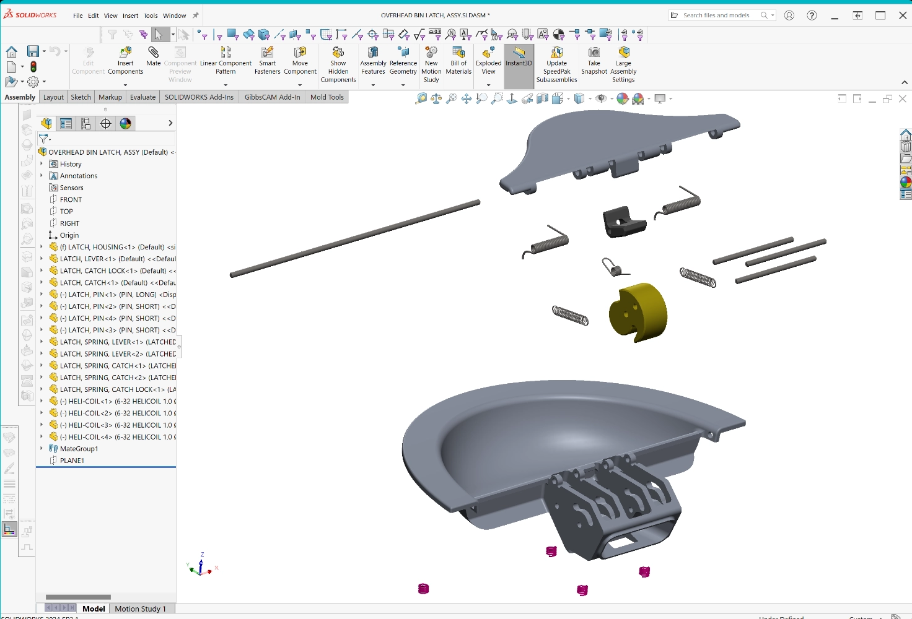Click the Search files and models field
The image size is (912, 619).
(x=716, y=15)
